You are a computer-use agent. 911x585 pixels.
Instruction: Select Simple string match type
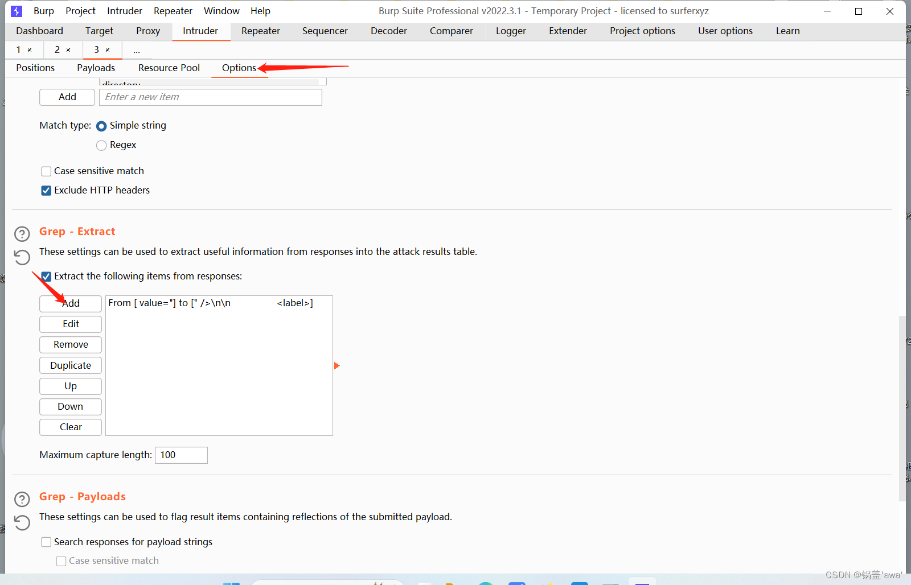tap(101, 126)
